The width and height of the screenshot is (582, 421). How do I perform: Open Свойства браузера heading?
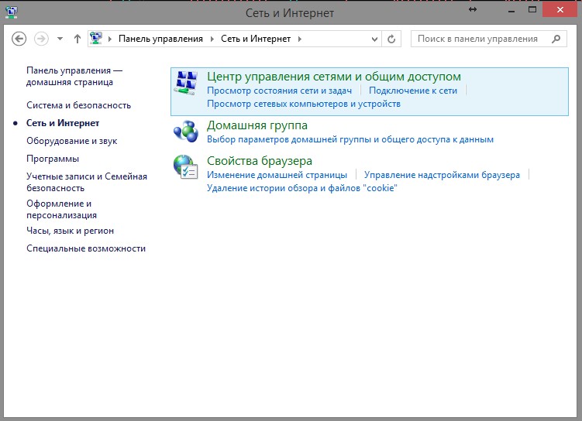tap(259, 161)
